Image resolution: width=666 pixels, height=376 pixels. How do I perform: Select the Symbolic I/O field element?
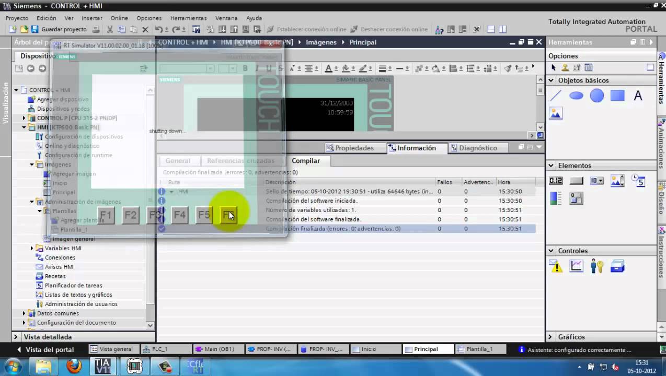(596, 181)
